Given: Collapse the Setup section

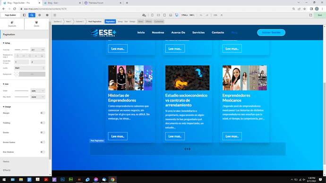Looking at the screenshot, I should 7,43.
